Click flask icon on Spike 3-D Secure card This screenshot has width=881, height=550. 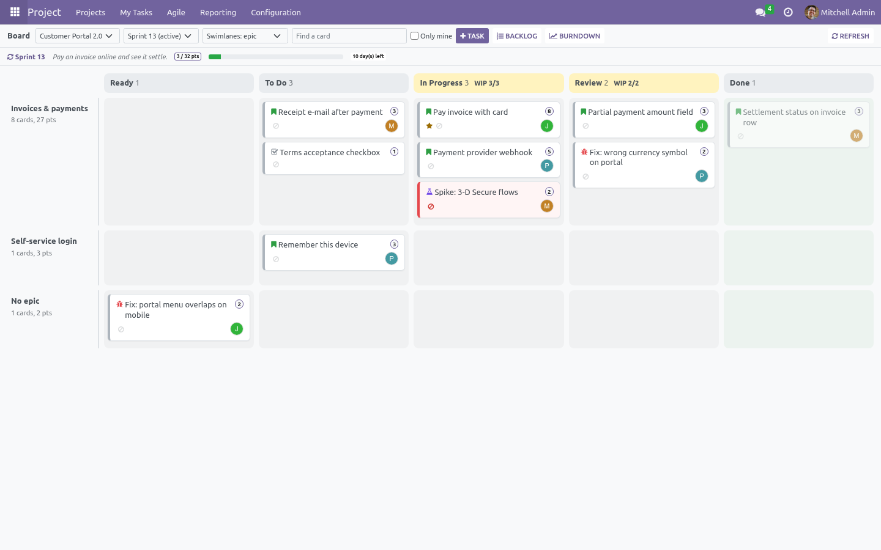(429, 192)
